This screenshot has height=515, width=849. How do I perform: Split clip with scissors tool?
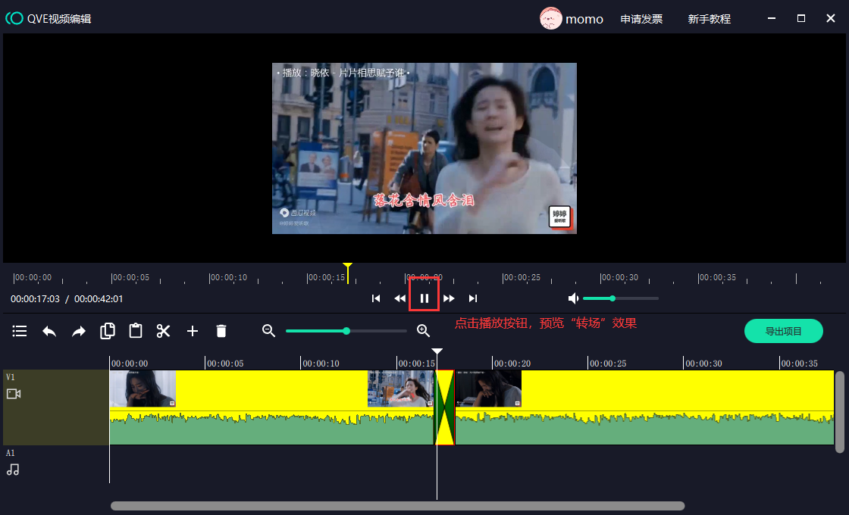pyautogui.click(x=164, y=331)
